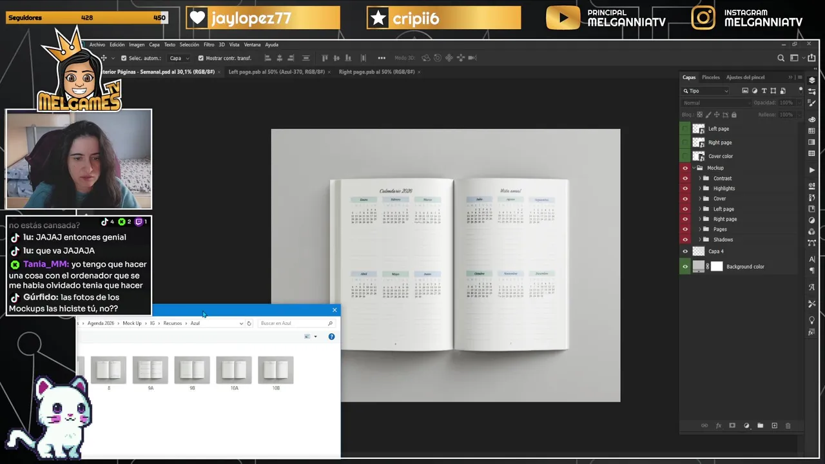Add layer mask icon at panel bottom
This screenshot has height=464, width=825.
732,426
